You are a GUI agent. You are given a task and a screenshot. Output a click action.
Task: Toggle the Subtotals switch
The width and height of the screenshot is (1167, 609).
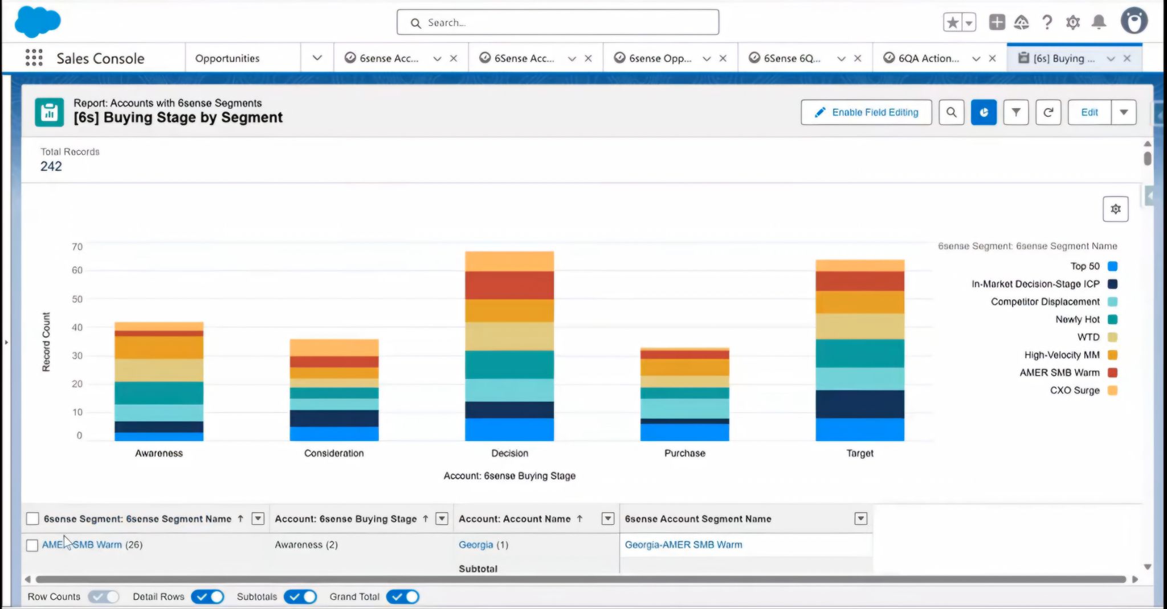pos(300,596)
